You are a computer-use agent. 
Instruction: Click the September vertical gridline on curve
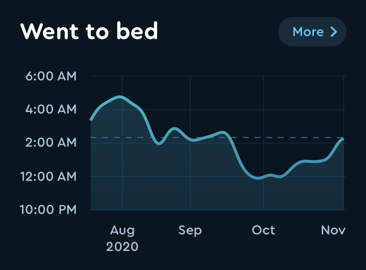pyautogui.click(x=190, y=139)
